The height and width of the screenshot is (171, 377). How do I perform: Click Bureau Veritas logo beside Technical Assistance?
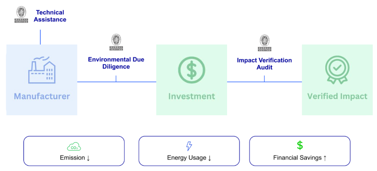pyautogui.click(x=20, y=15)
